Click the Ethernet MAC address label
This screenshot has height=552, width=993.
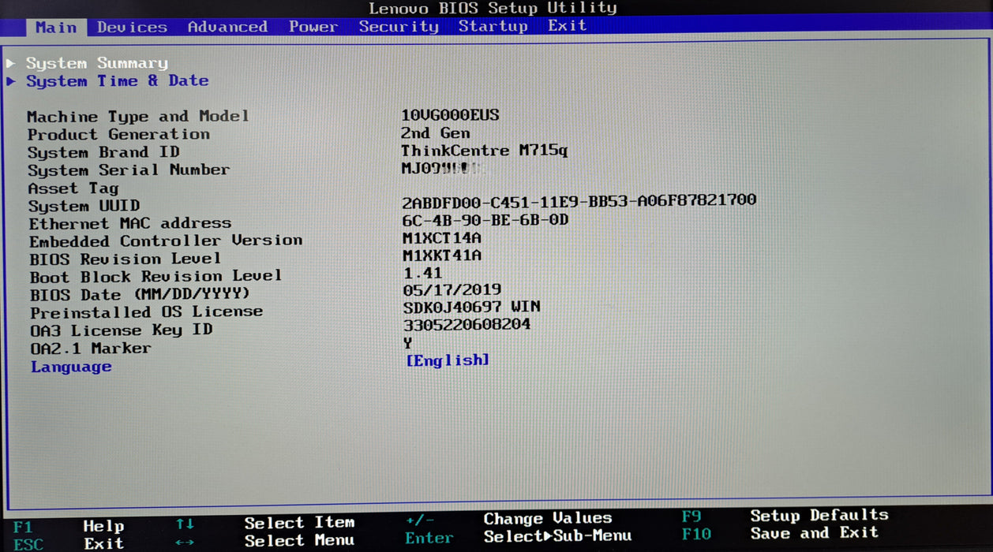click(130, 224)
